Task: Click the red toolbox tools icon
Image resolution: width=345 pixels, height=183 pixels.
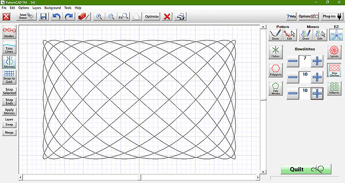Action: pos(84,17)
